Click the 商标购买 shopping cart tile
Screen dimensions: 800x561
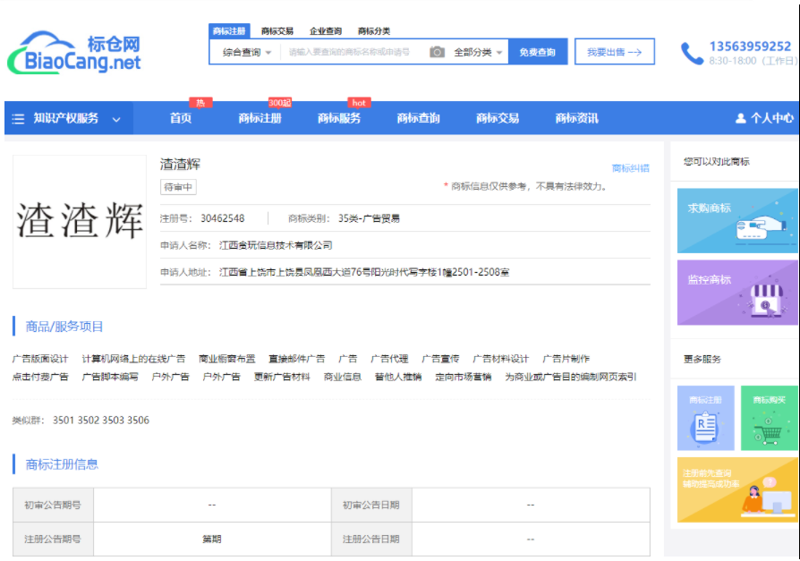pyautogui.click(x=769, y=418)
